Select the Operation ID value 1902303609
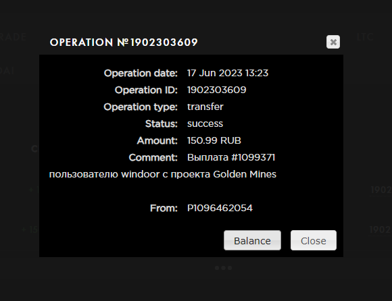 [x=217, y=90]
